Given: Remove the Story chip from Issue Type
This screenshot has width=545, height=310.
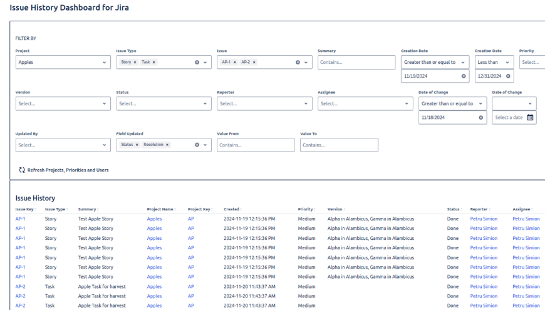Looking at the screenshot, I should (x=135, y=63).
